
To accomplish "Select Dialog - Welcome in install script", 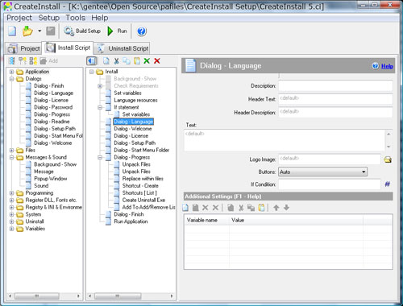I will (133, 129).
